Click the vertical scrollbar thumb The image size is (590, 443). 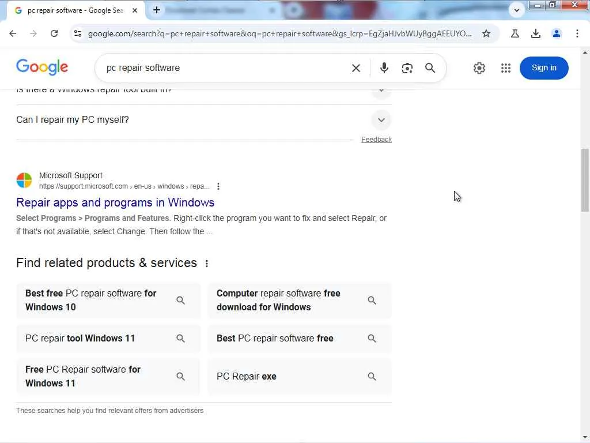pyautogui.click(x=585, y=180)
